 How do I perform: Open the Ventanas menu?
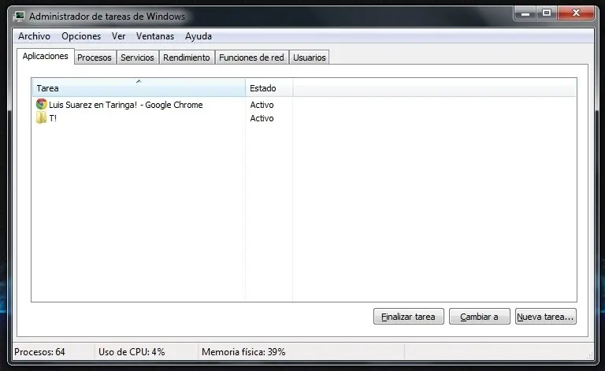[x=155, y=36]
